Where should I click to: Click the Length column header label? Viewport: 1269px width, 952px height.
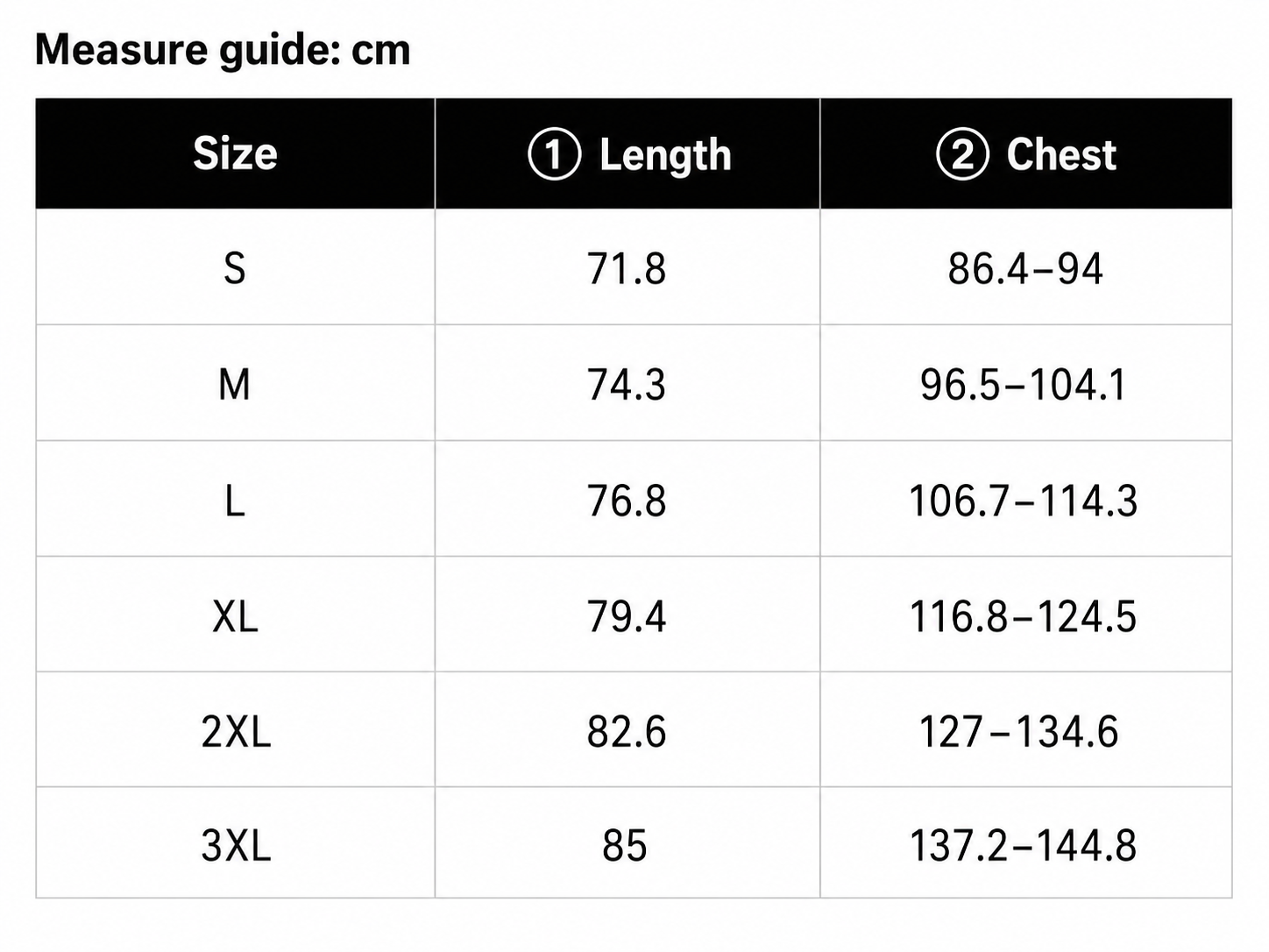click(x=665, y=155)
